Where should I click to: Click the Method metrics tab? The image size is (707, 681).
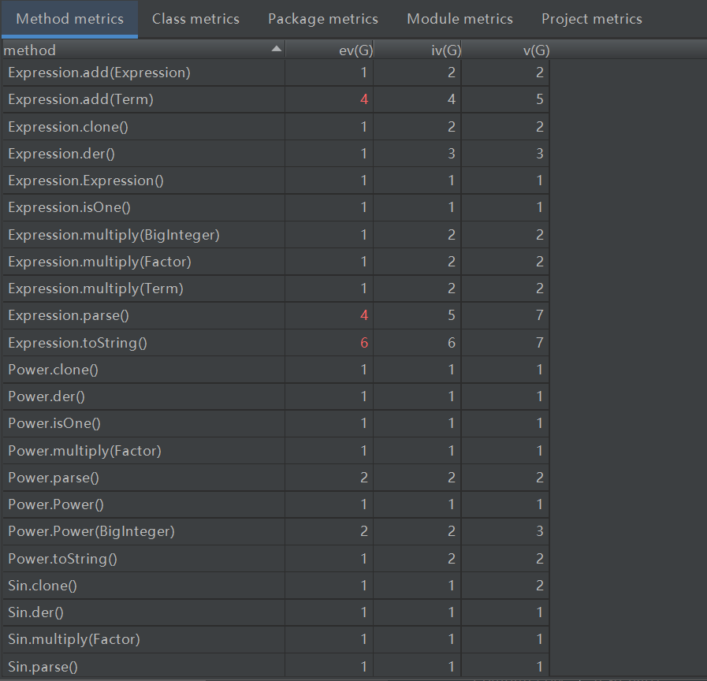pos(69,19)
